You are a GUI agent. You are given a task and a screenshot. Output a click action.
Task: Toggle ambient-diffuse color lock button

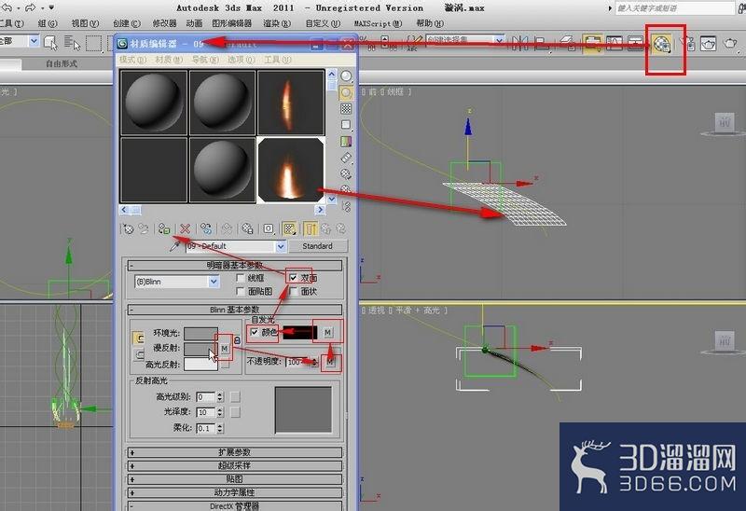[138, 338]
